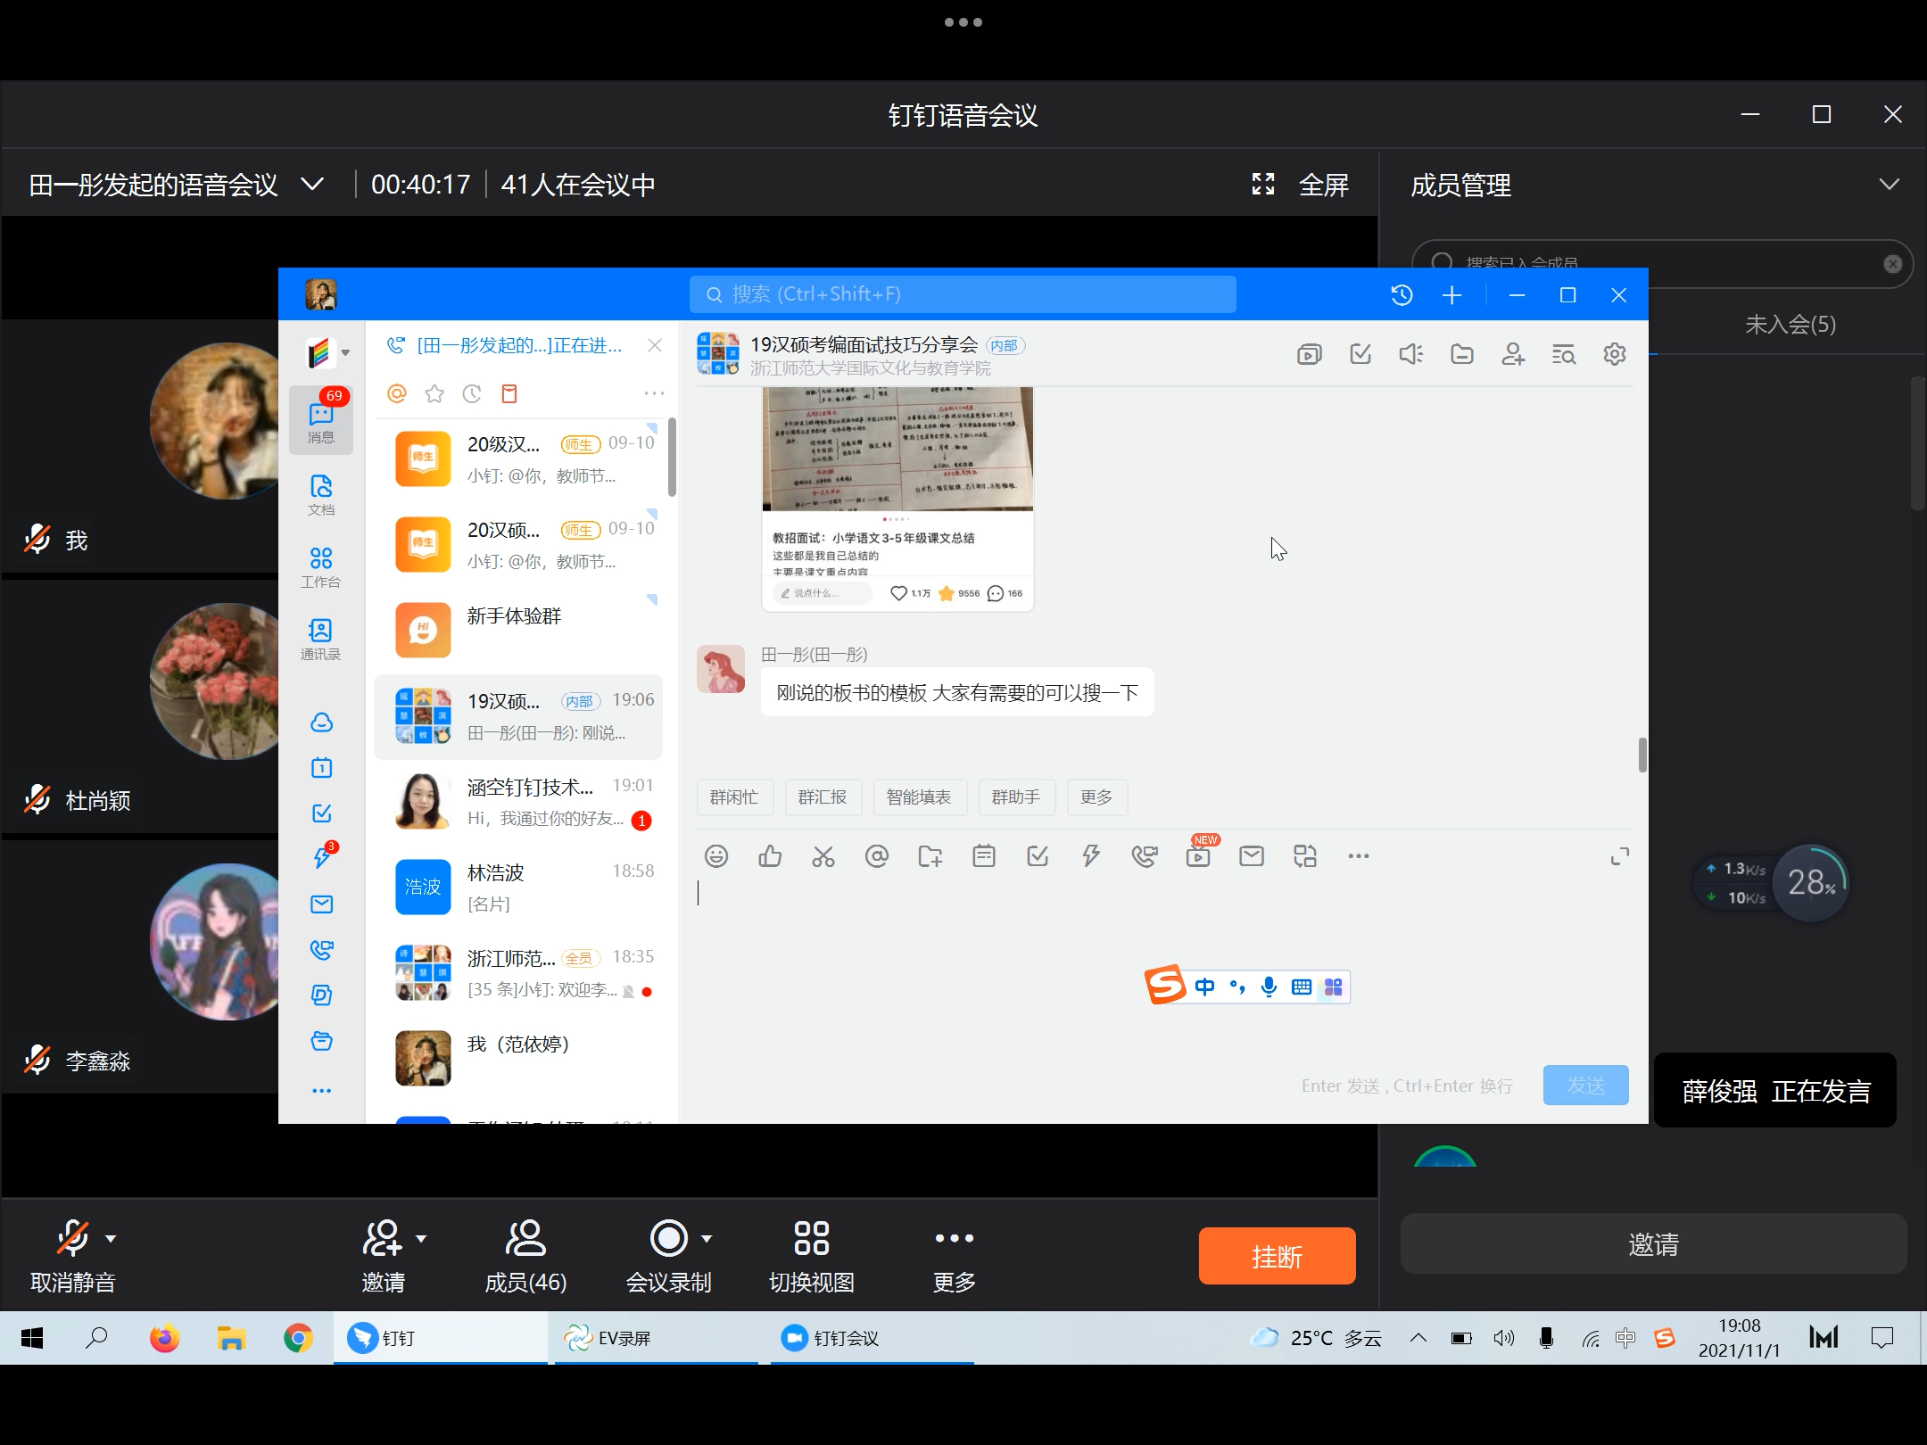The width and height of the screenshot is (1927, 1445).
Task: Collapse 成员管理 panel chevron
Action: pyautogui.click(x=1889, y=185)
